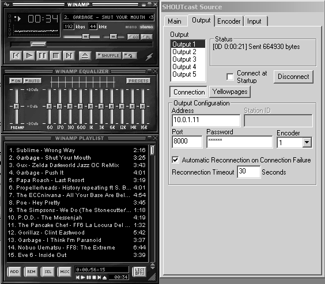The image size is (325, 284).
Task: Select playlist track Eve 6 - Inside Out
Action: pos(77,255)
